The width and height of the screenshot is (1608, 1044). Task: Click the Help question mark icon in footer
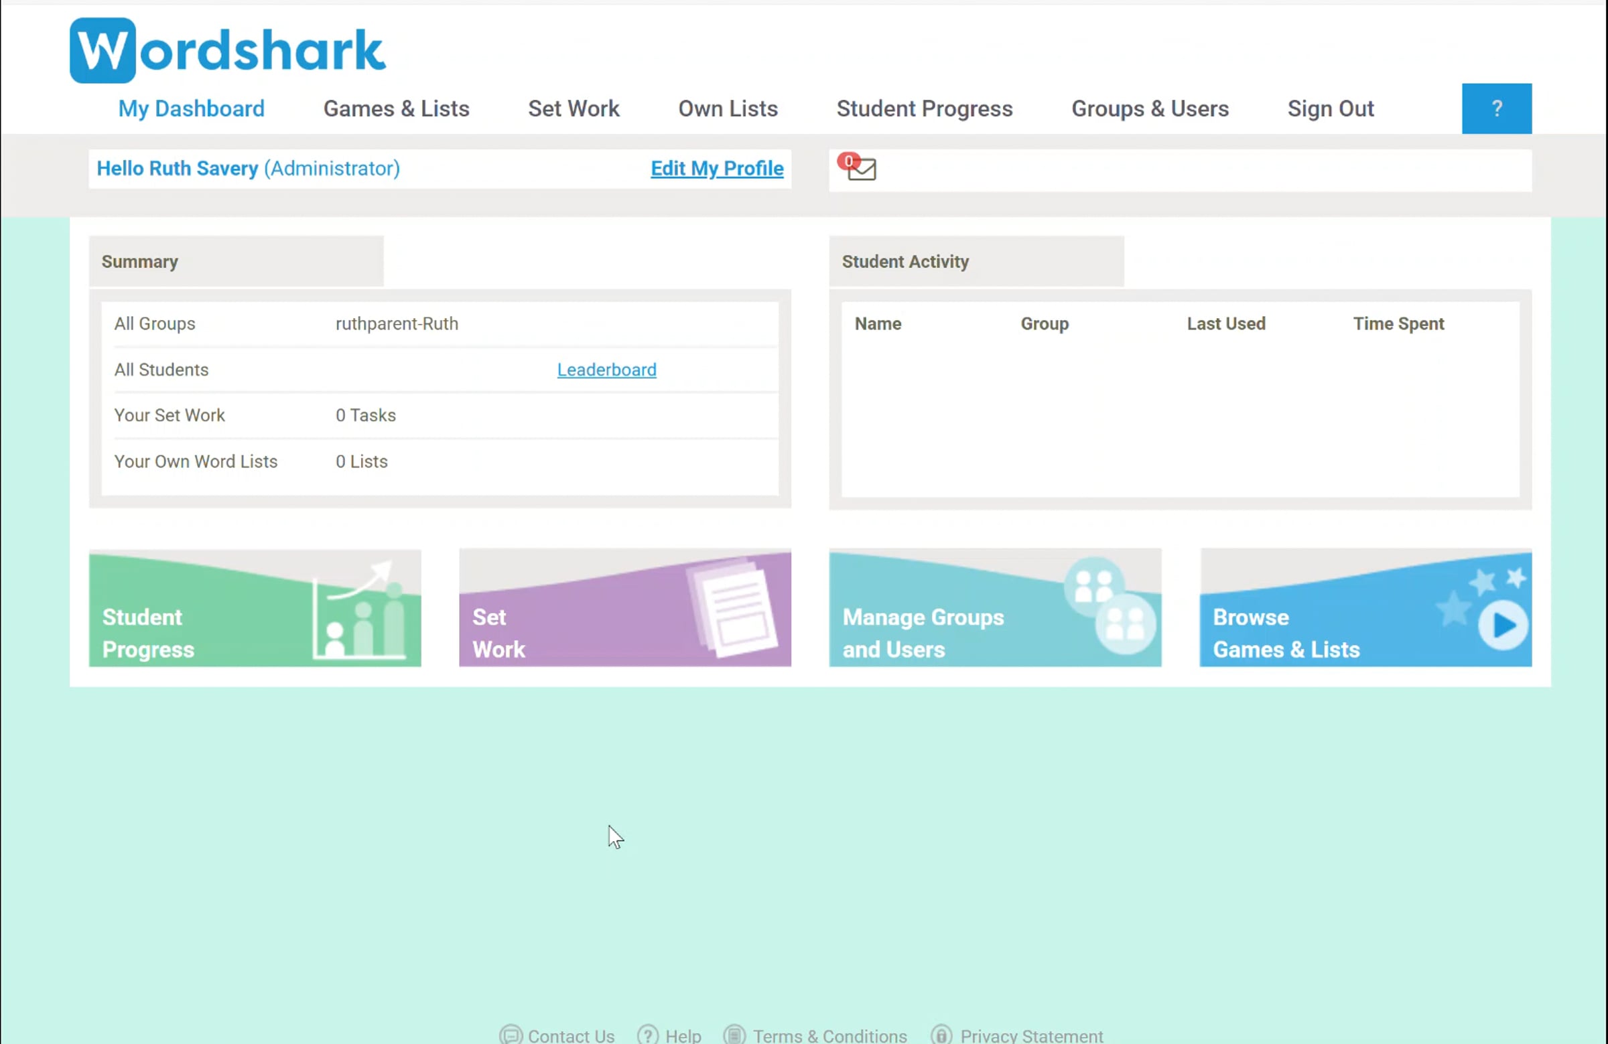(x=647, y=1035)
